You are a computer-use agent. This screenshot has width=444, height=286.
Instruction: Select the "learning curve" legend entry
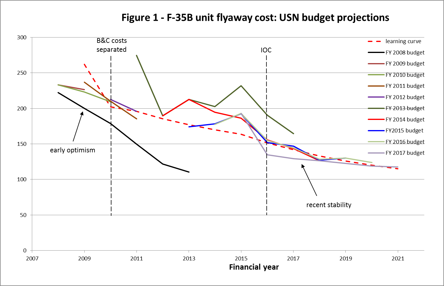pyautogui.click(x=395, y=41)
